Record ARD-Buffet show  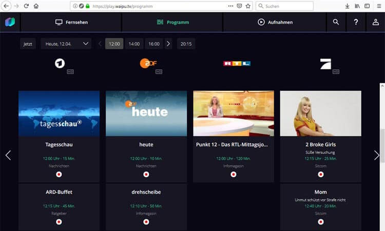point(59,222)
